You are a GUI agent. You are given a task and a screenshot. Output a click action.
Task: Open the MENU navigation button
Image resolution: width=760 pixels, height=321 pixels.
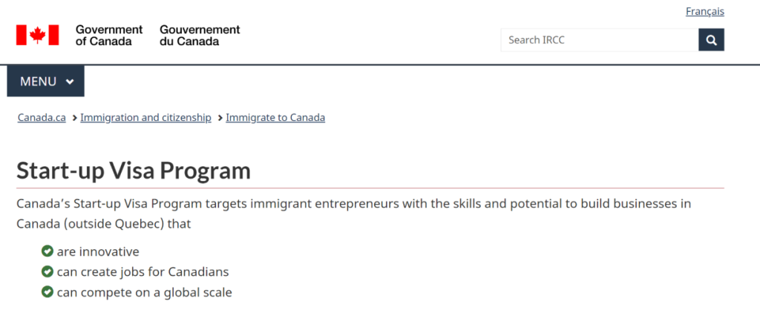point(45,82)
